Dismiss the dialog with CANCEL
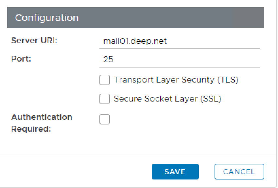Screen dimensions: 278x188 239,172
